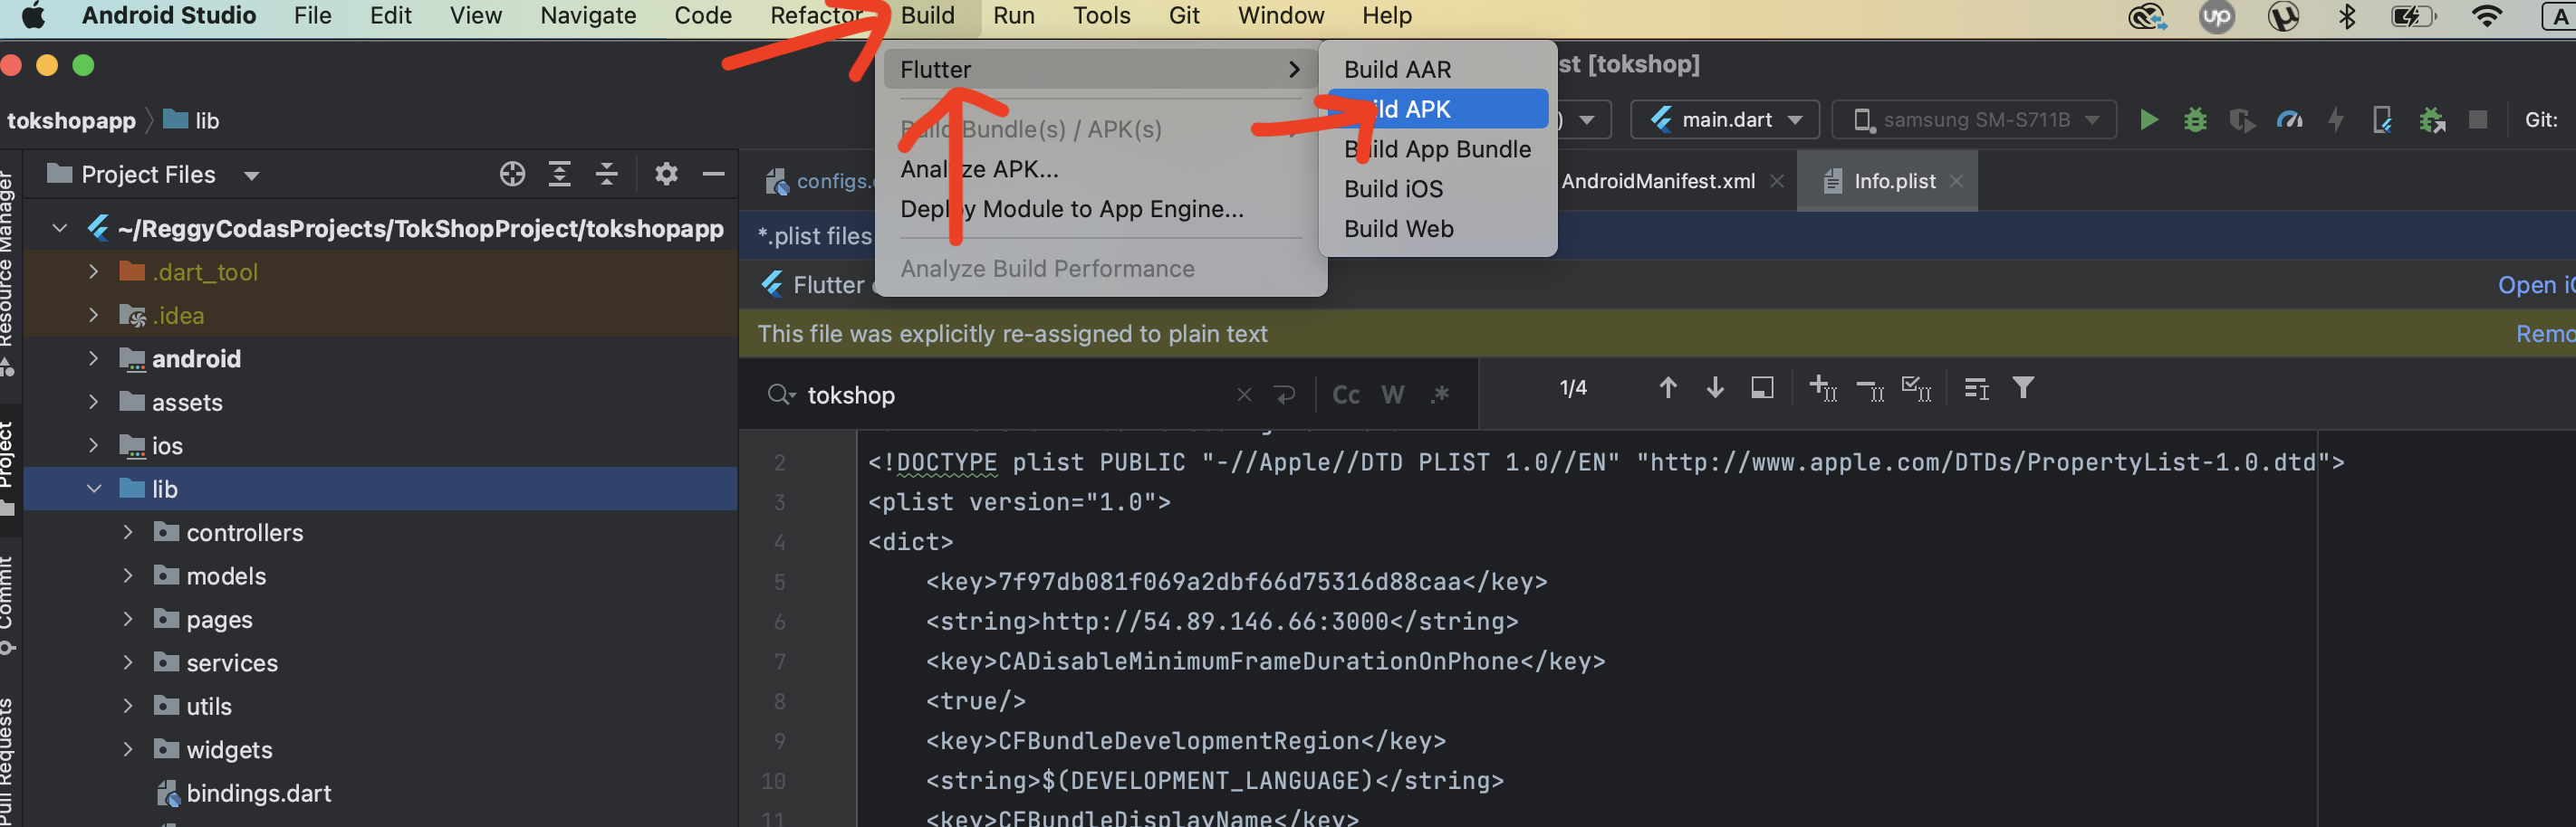2576x827 pixels.
Task: Click into the tokshop search field
Action: [1010, 395]
